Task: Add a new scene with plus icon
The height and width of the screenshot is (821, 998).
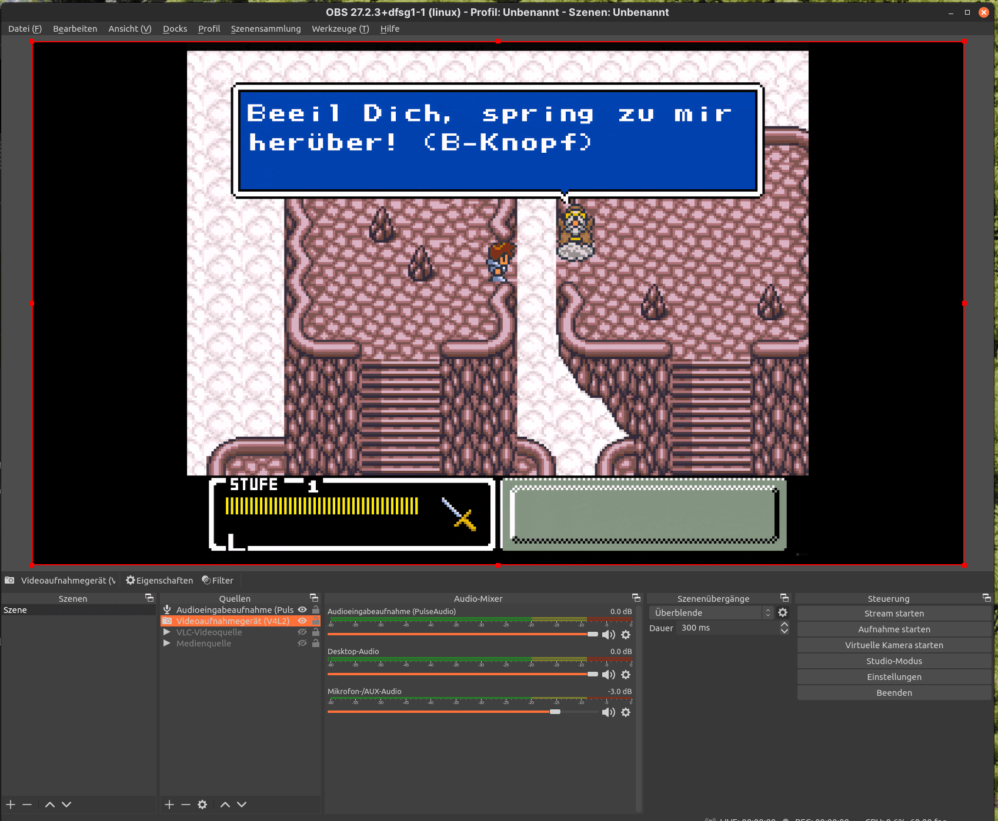Action: [11, 805]
